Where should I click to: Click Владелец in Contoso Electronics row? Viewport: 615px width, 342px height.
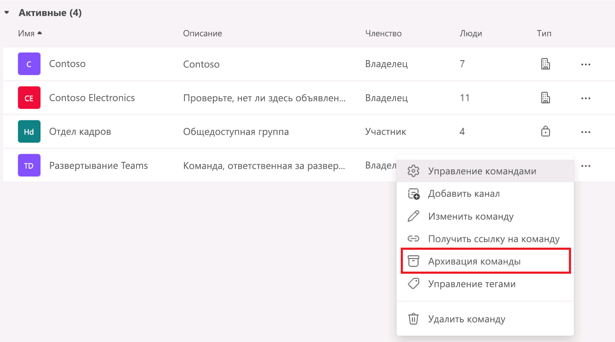(386, 98)
